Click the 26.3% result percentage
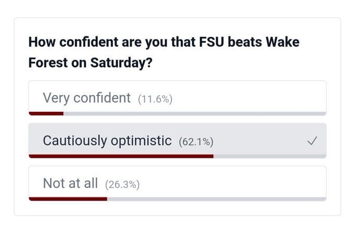Image resolution: width=355 pixels, height=233 pixels. 122,184
